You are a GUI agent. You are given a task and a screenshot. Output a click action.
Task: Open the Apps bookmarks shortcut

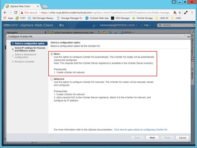[8, 18]
